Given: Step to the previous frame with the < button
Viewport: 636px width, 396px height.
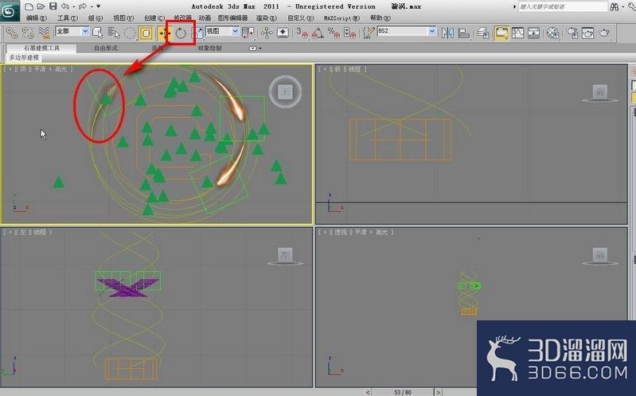Looking at the screenshot, I should (368, 392).
